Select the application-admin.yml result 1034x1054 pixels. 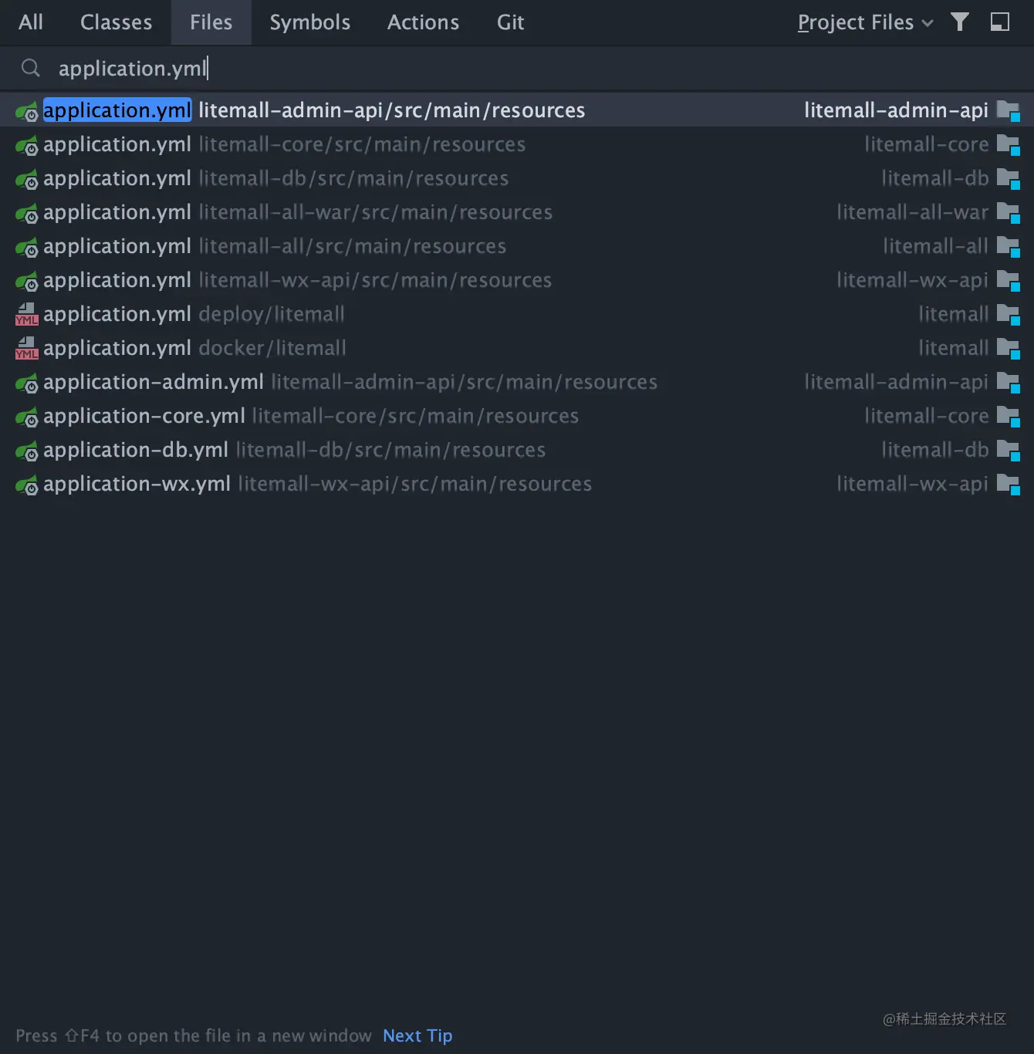tap(517, 382)
